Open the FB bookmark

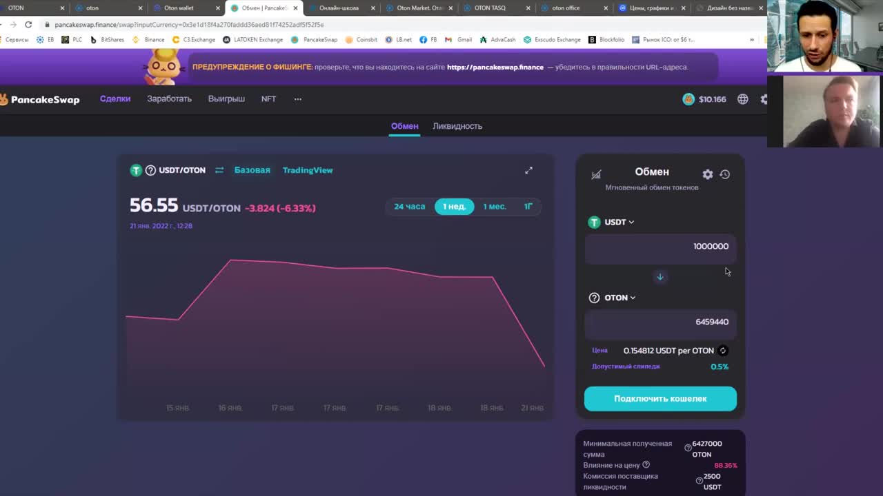tap(428, 39)
